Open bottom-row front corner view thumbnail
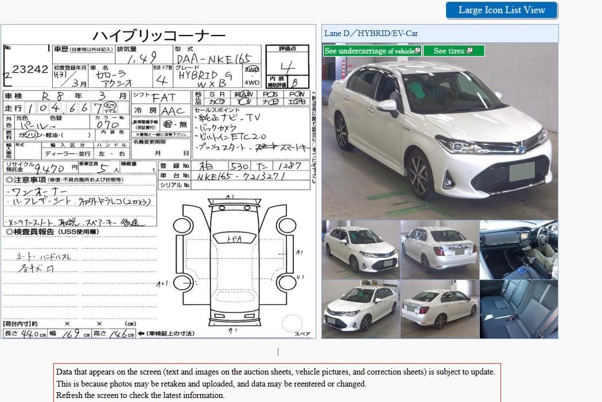Screen dimensions: 602x402 click(360, 309)
